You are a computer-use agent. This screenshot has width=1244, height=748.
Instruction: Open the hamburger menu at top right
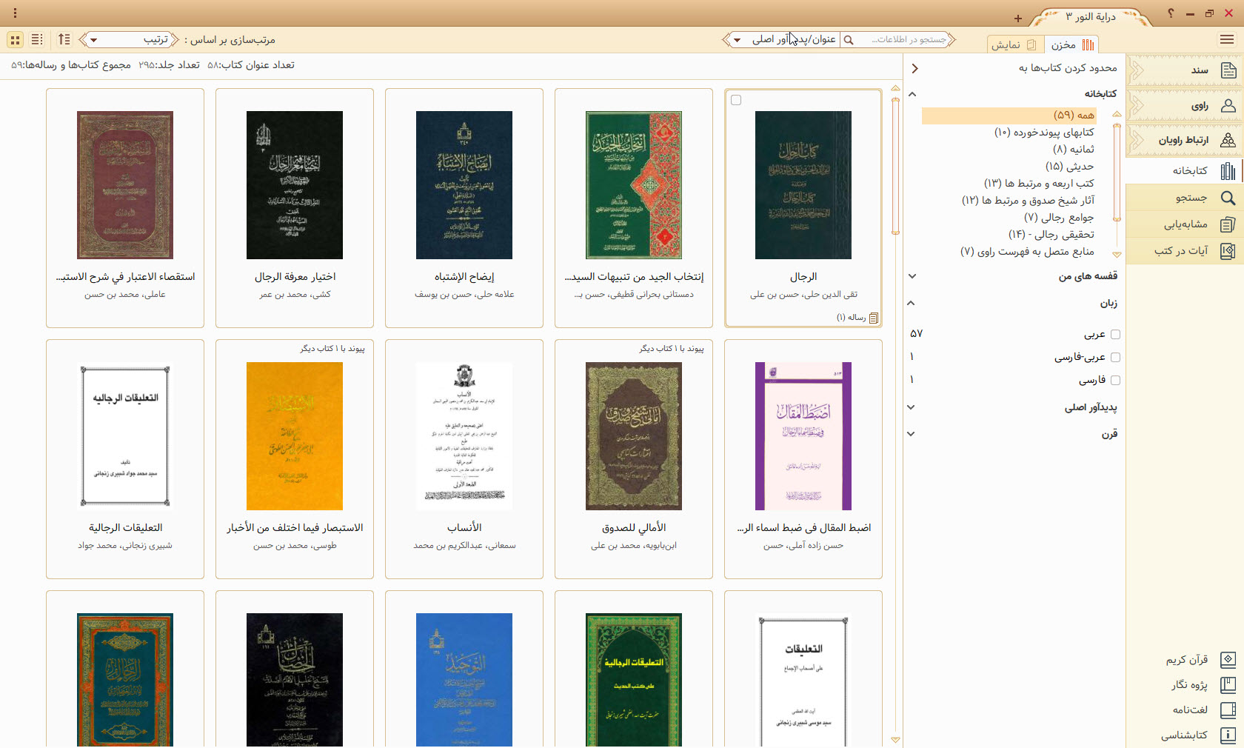1226,39
